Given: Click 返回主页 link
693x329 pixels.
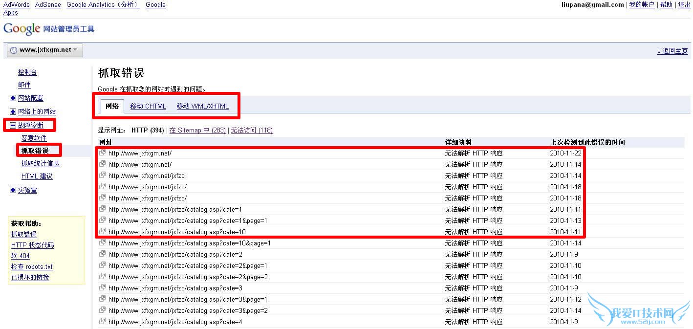Looking at the screenshot, I should pos(672,51).
